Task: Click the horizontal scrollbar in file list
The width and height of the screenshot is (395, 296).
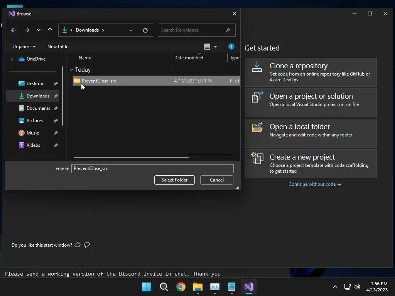Action: coord(131,158)
